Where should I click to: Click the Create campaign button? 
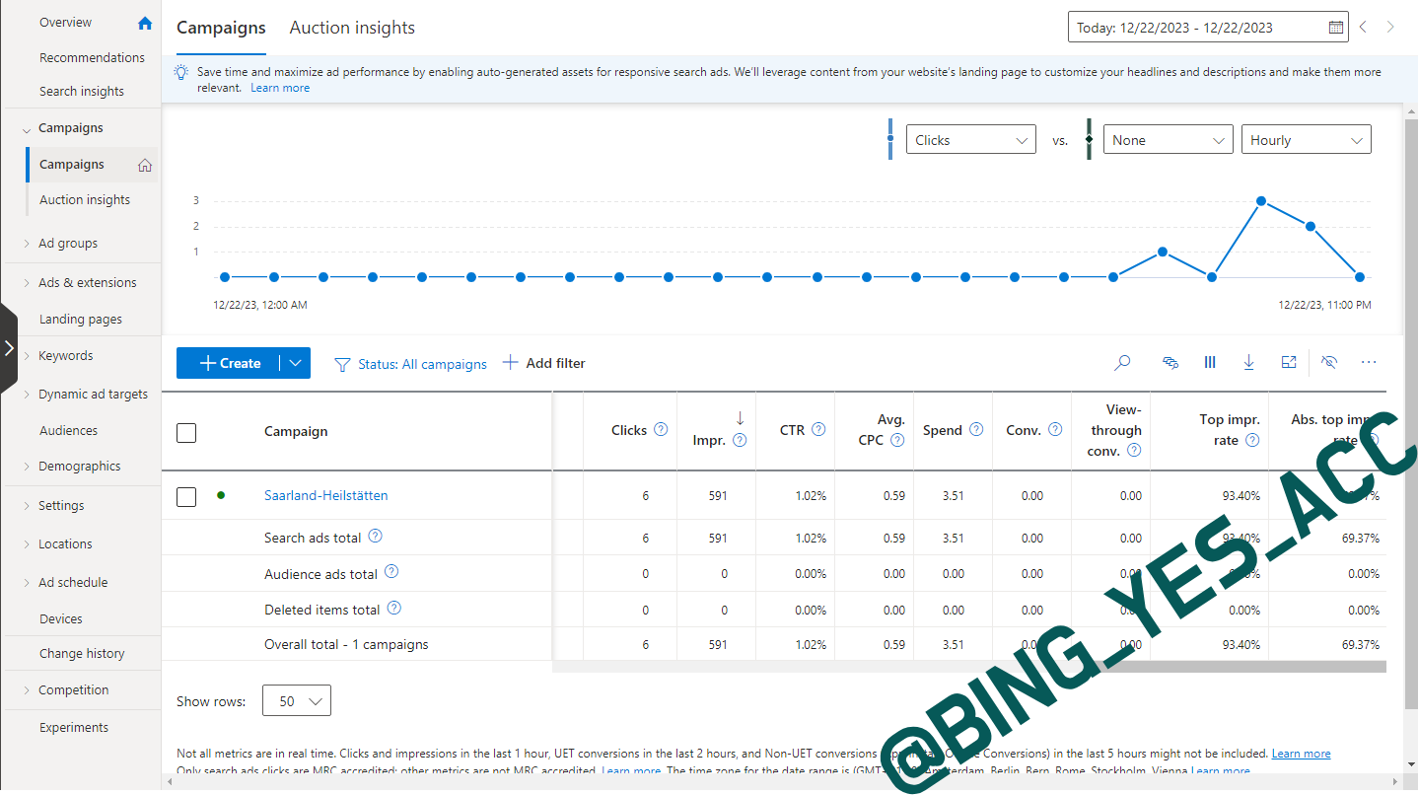click(230, 363)
